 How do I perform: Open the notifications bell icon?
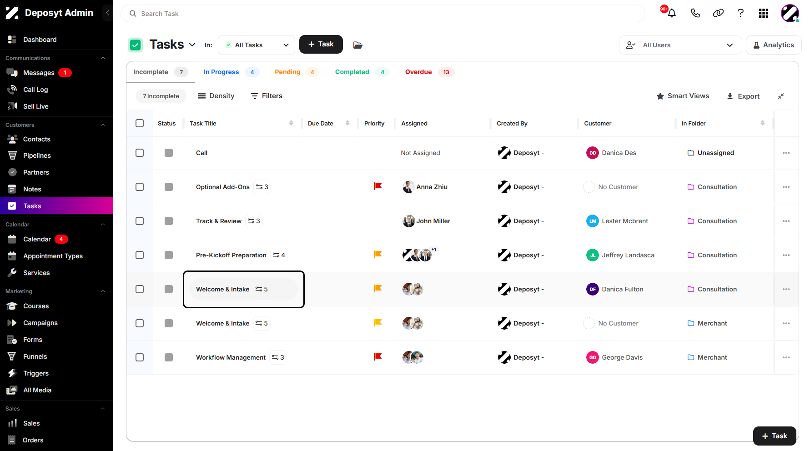coord(671,13)
